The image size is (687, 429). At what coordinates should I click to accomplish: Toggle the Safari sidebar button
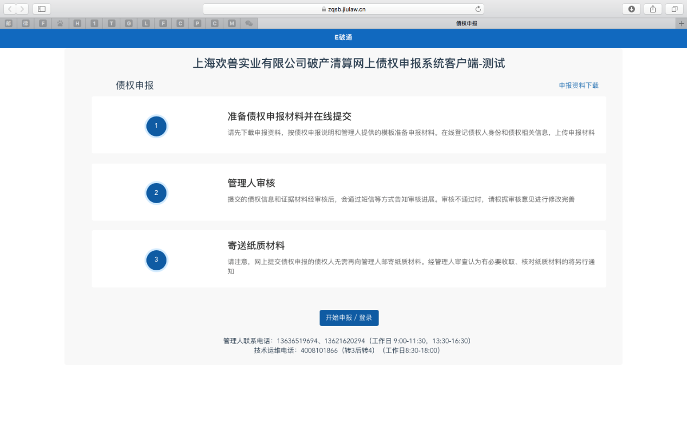(41, 9)
